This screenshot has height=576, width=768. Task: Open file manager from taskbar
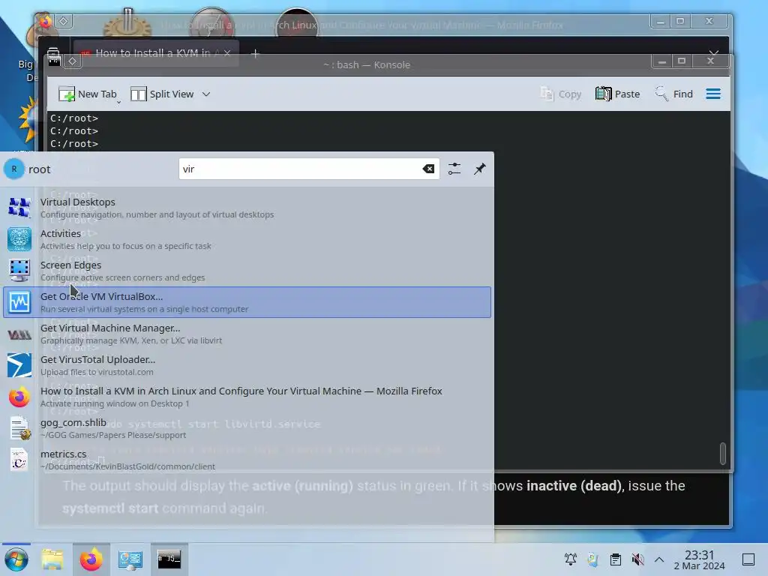[53, 559]
